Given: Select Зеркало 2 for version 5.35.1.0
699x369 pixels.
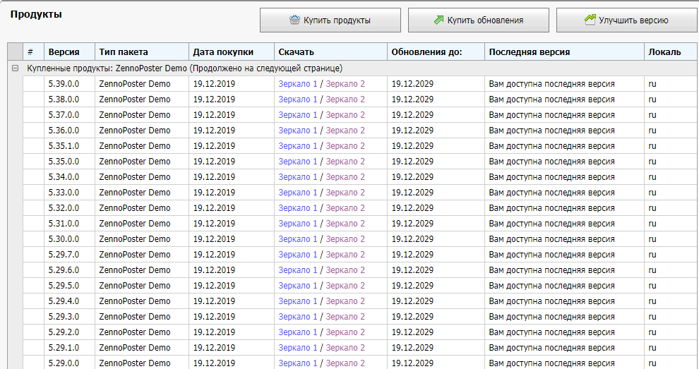Looking at the screenshot, I should [345, 146].
